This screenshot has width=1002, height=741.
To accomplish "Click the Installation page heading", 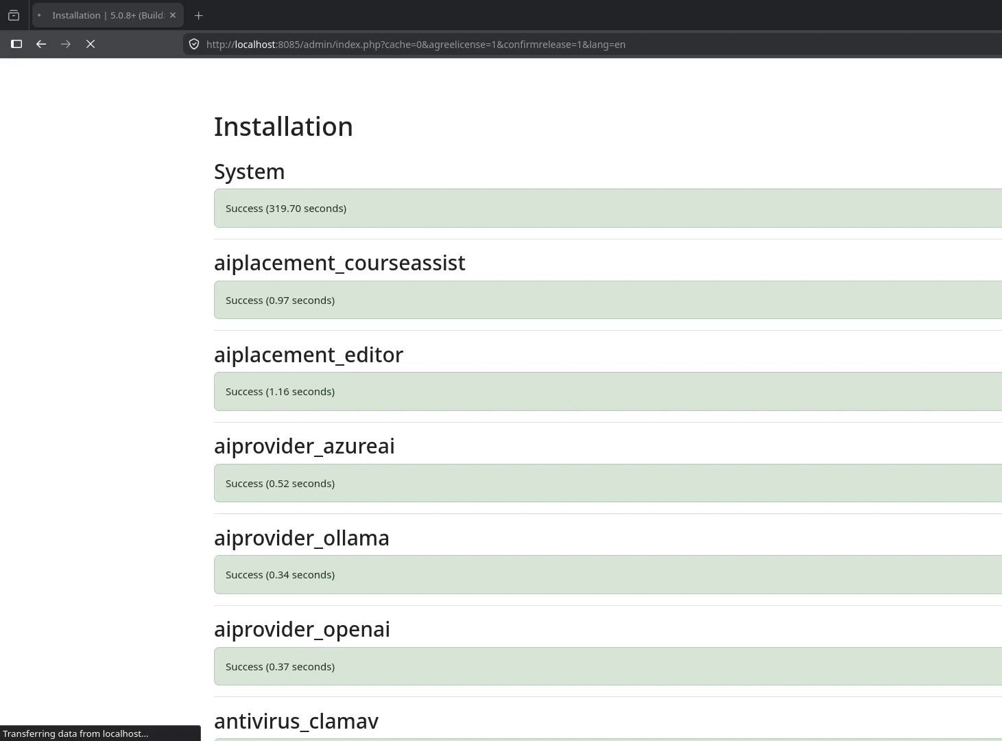I will [x=283, y=127].
